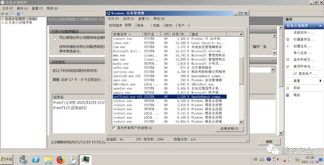Click the 刷新 button in Task Scheduler summary
This screenshot has height=165, width=324.
(x=269, y=142)
